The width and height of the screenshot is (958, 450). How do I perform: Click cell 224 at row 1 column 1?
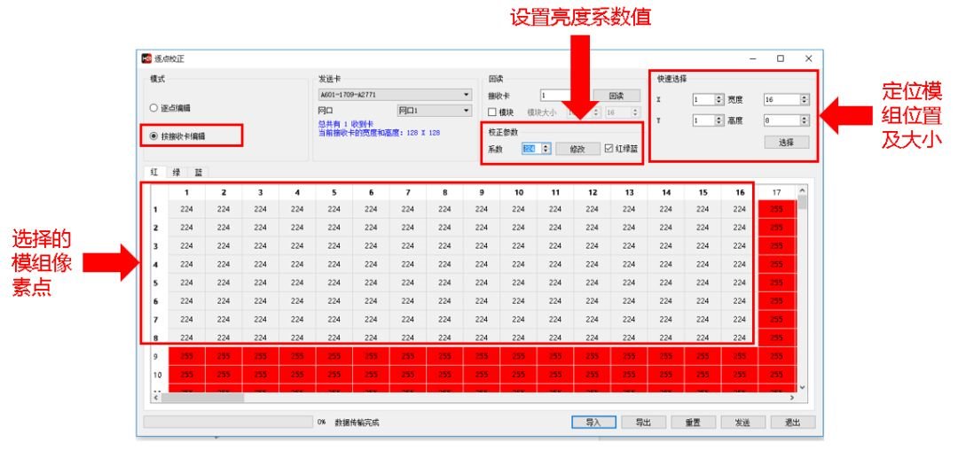[x=187, y=209]
